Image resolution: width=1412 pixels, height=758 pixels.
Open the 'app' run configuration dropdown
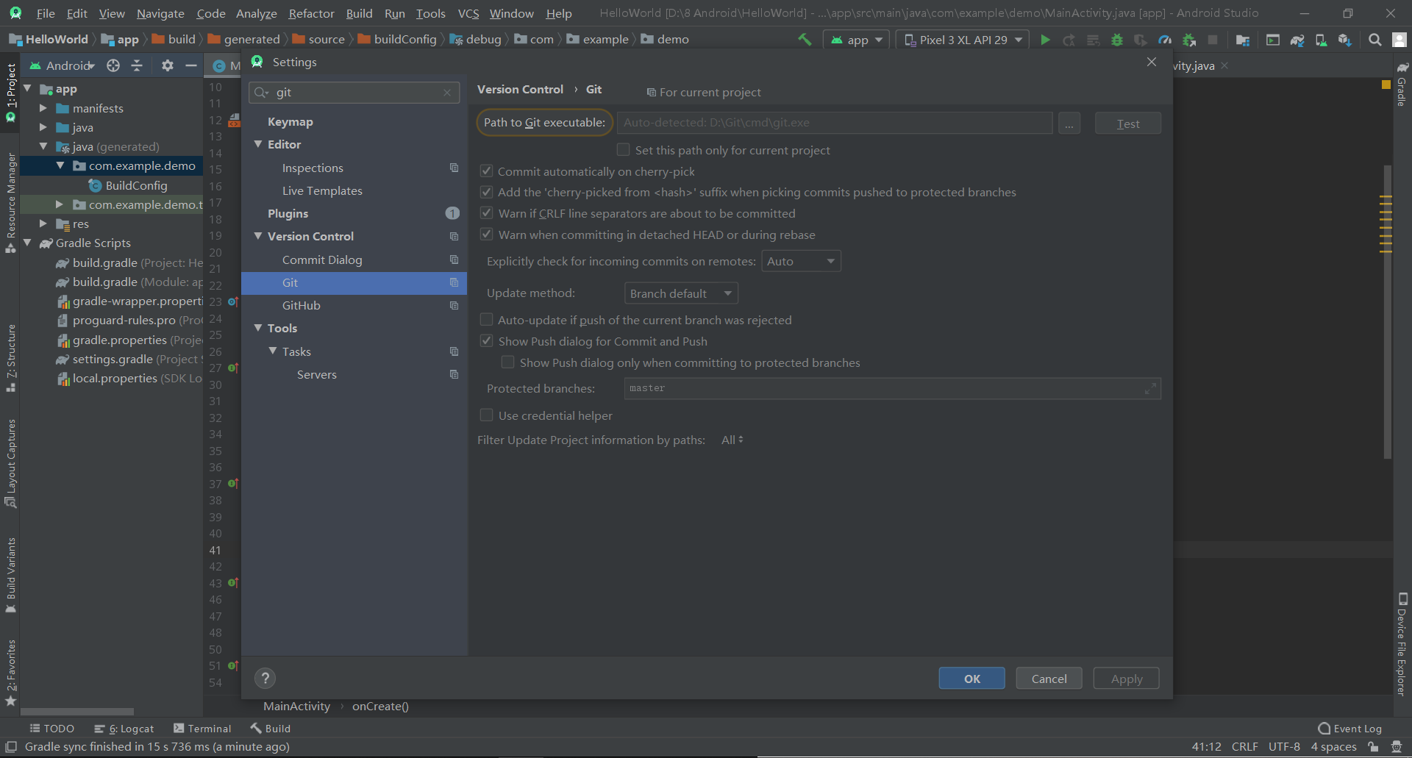pos(857,40)
